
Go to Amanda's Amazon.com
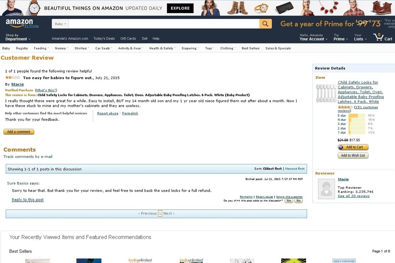click(70, 39)
